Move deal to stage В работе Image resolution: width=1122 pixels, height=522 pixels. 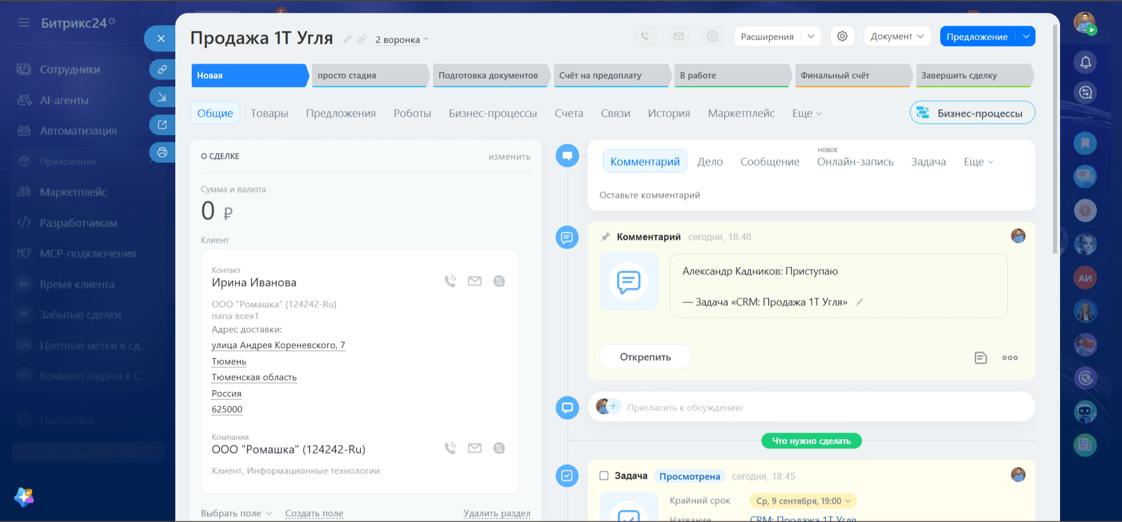coord(732,75)
